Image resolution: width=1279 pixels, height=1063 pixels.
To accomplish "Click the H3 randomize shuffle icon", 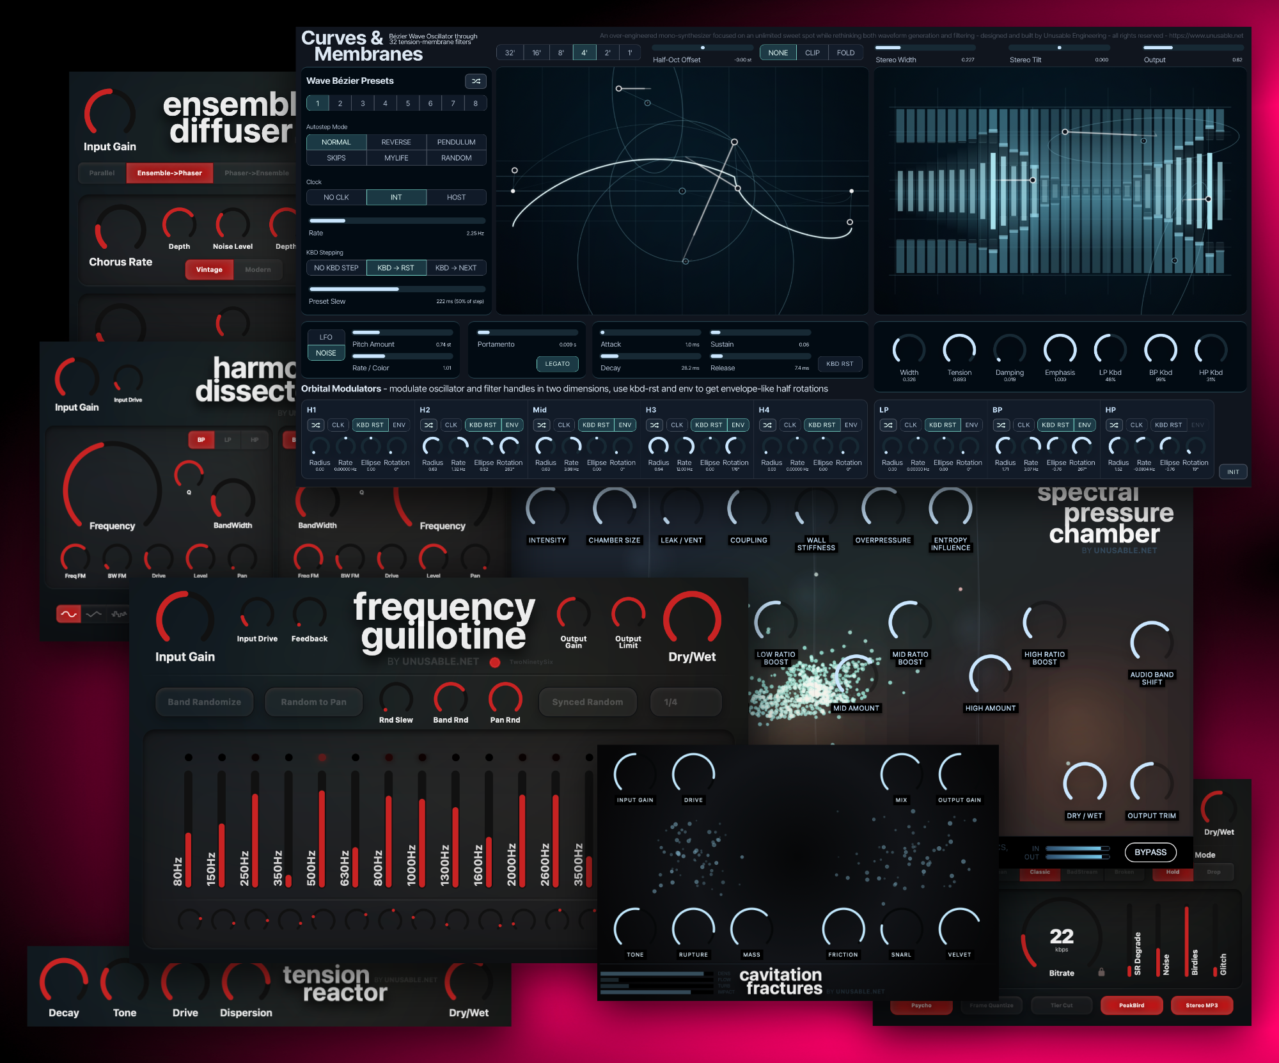I will click(654, 425).
